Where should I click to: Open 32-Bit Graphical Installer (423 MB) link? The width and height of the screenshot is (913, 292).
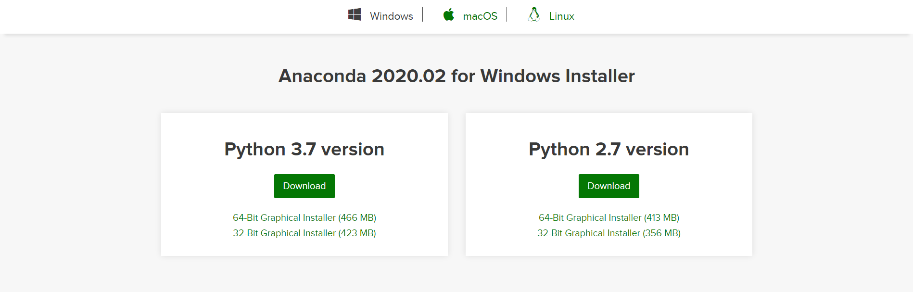(x=304, y=233)
